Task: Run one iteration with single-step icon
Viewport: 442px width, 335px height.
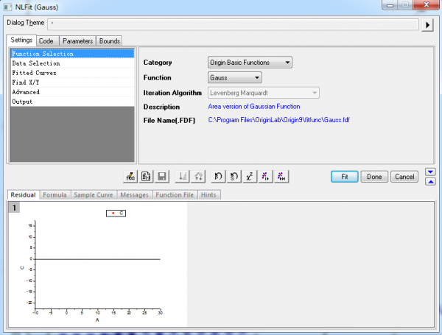Action: [265, 177]
